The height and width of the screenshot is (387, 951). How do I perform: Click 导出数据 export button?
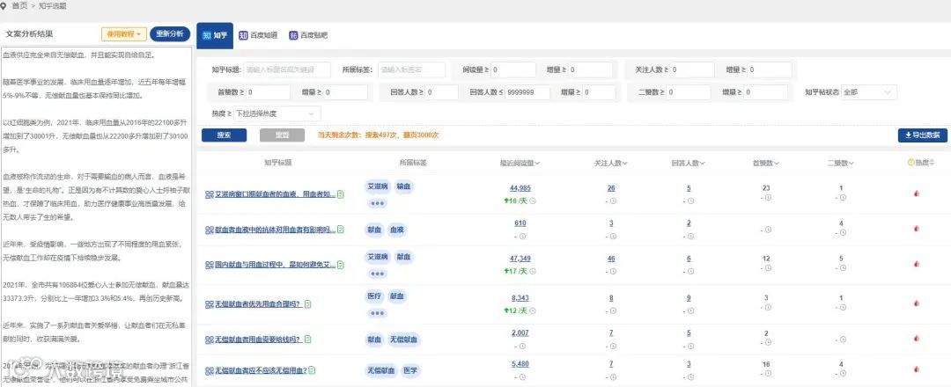(923, 135)
